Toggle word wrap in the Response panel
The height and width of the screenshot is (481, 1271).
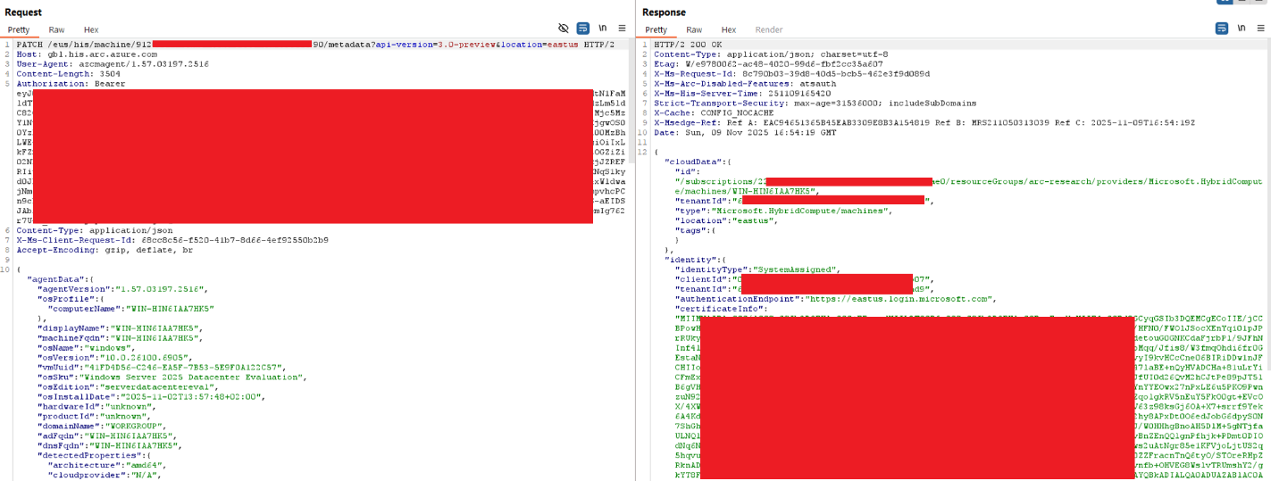[1221, 29]
